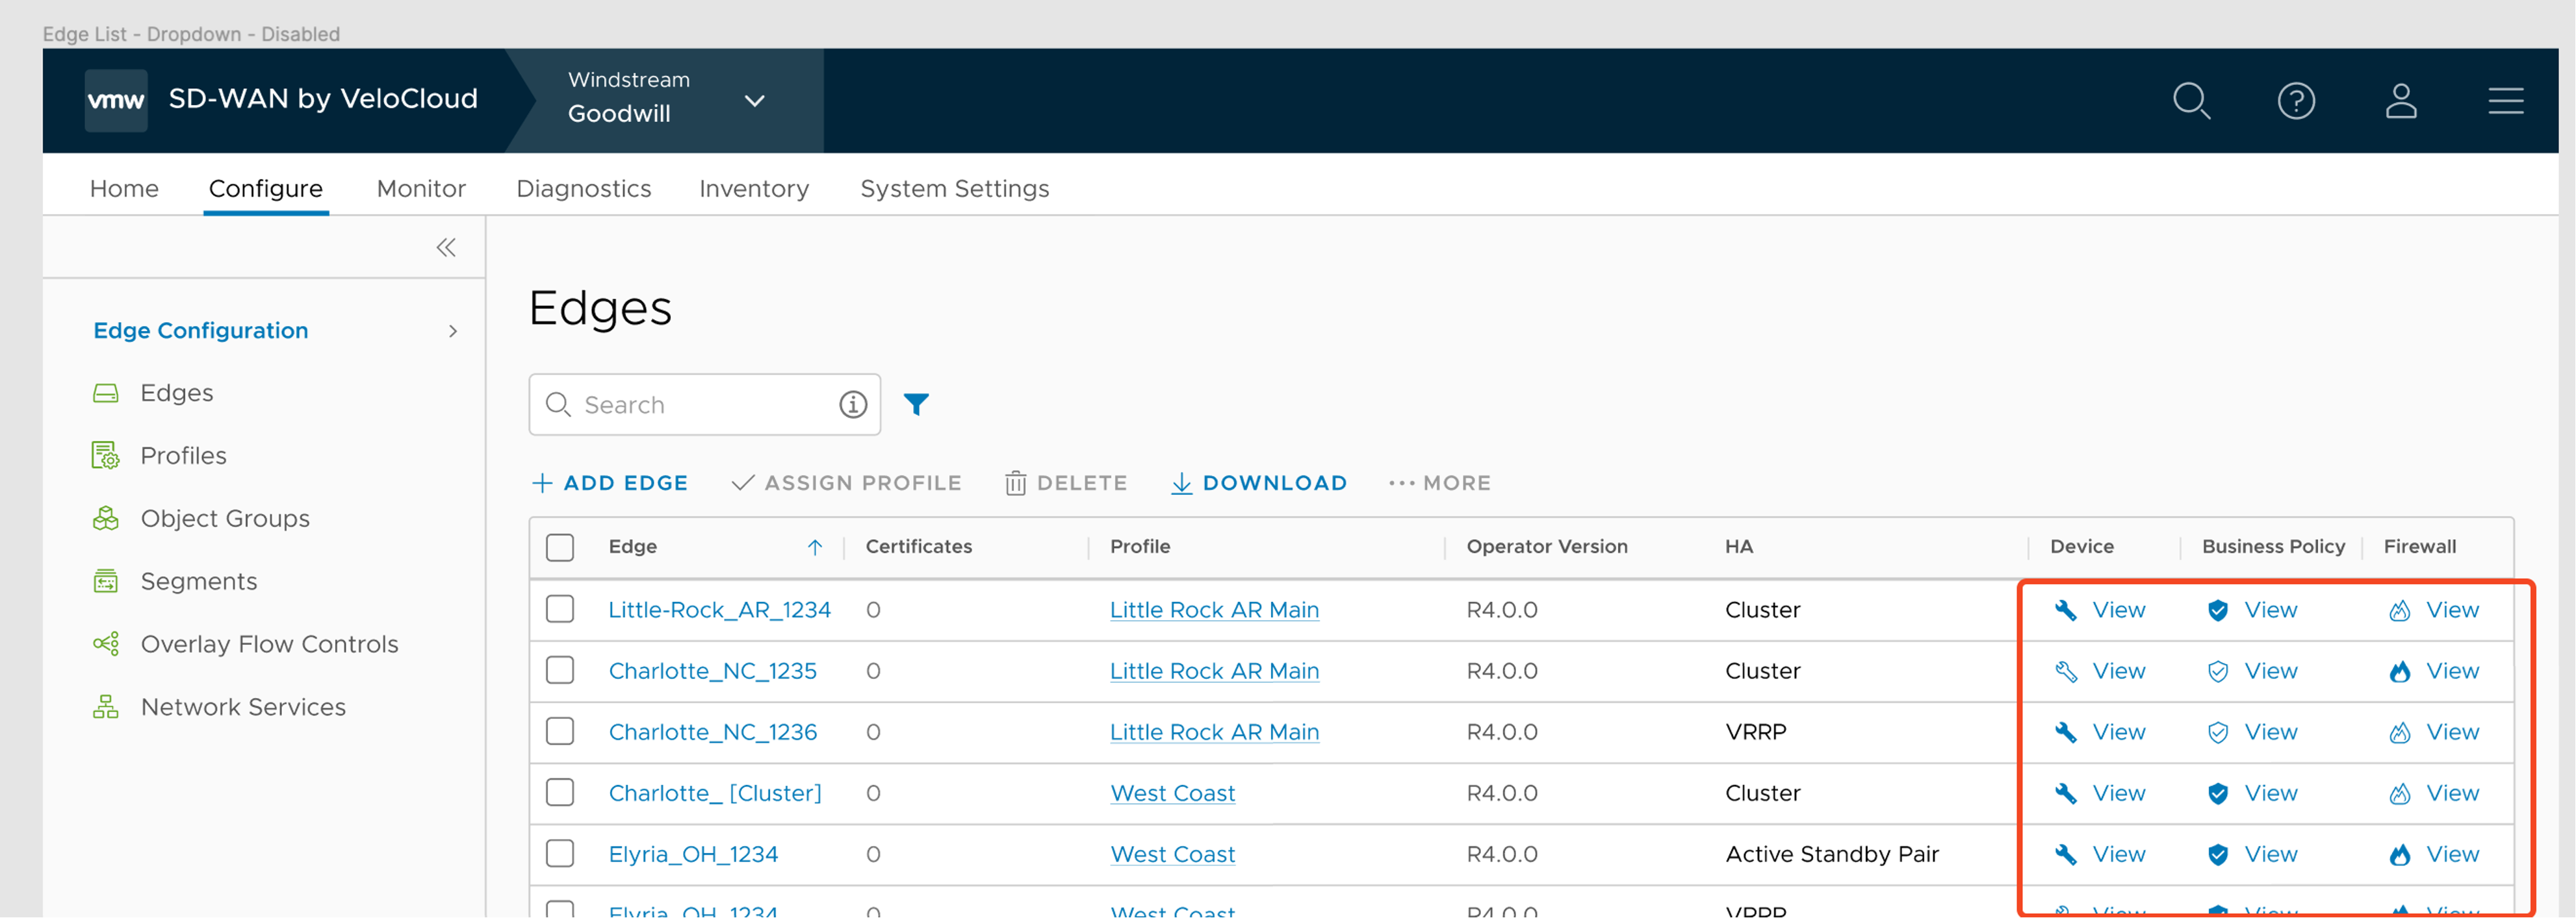
Task: Click Device wrench icon for Charlotte_NC_1235
Action: tap(2065, 671)
